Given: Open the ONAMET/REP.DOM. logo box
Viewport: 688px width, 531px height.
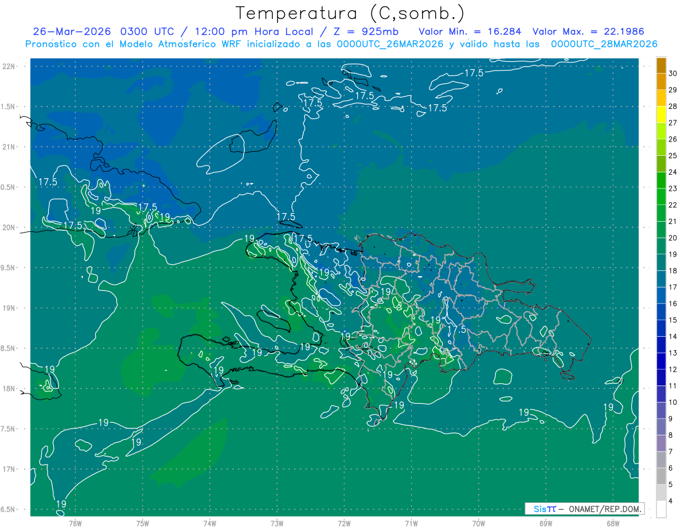Looking at the screenshot, I should point(584,509).
